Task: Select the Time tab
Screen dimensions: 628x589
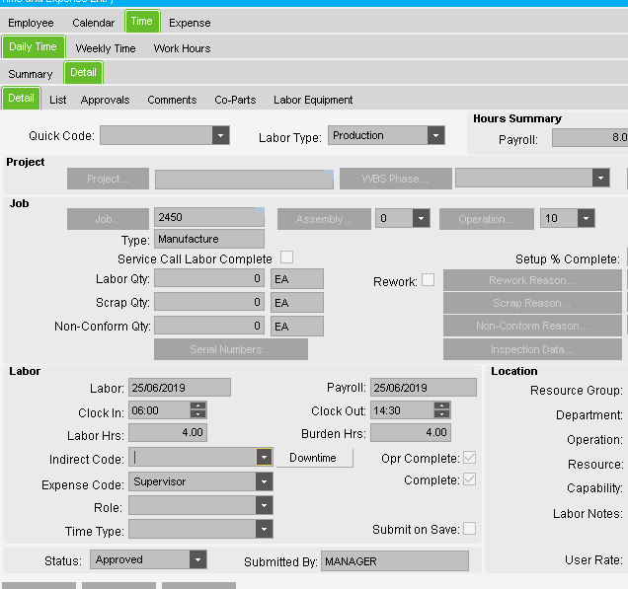Action: coord(142,21)
